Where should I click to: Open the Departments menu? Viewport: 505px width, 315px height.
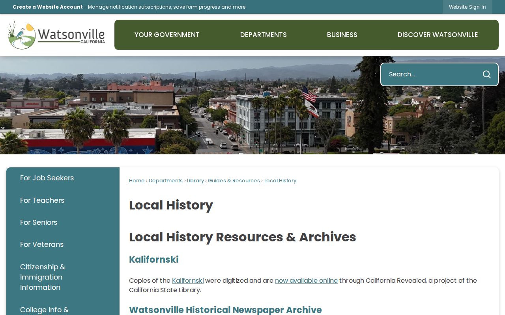coord(264,35)
